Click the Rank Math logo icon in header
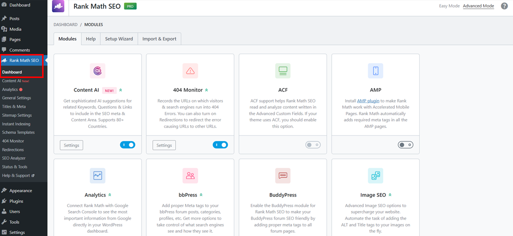Screen dimensions: 513x236 pyautogui.click(x=58, y=6)
